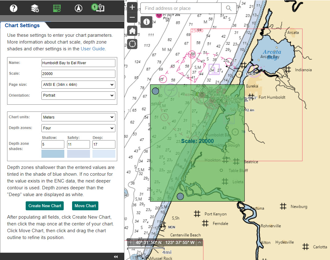Expand the Chart units dropdown
Viewport: 330px width, 260px height.
(78, 117)
